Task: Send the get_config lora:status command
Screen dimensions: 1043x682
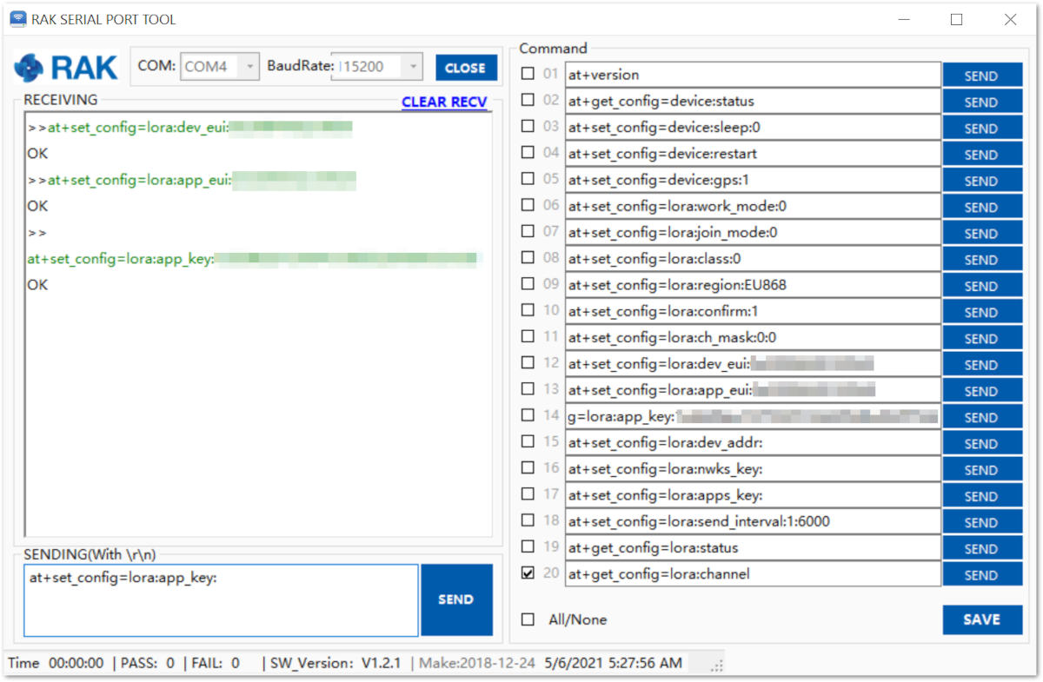Action: (x=982, y=548)
